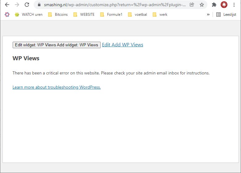241x173 pixels.
Task: Open the Leeslijst reading list
Action: (x=226, y=15)
